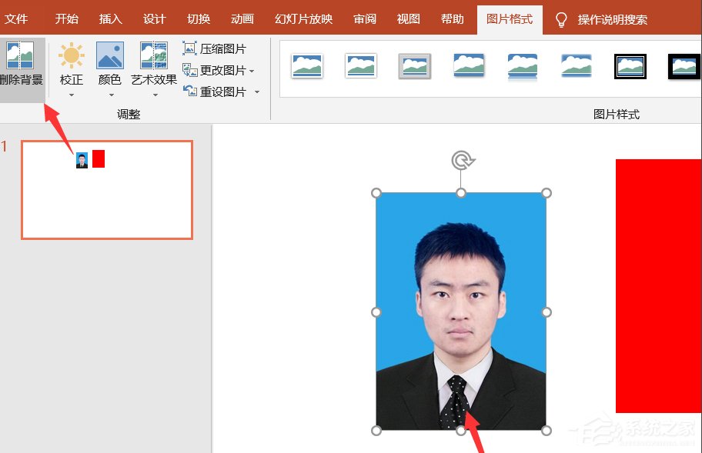The width and height of the screenshot is (702, 453).
Task: Switch to the 开始 ribbon tab
Action: (x=66, y=19)
